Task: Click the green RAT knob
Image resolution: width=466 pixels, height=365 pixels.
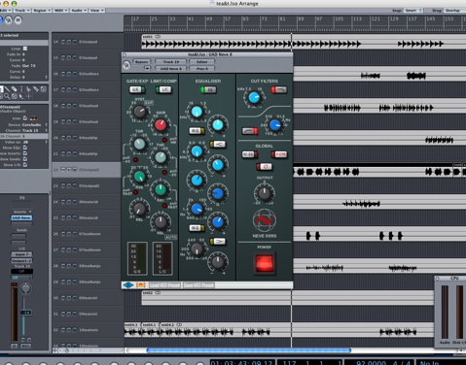Action: pyautogui.click(x=161, y=189)
